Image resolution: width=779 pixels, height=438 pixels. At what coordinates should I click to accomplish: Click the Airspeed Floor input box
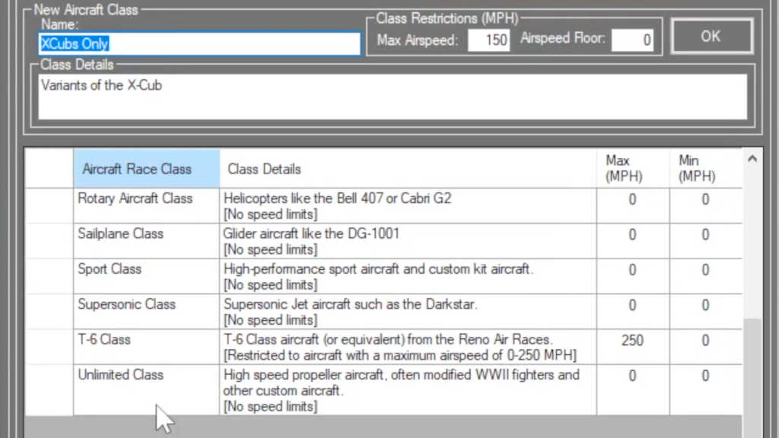[x=631, y=40]
